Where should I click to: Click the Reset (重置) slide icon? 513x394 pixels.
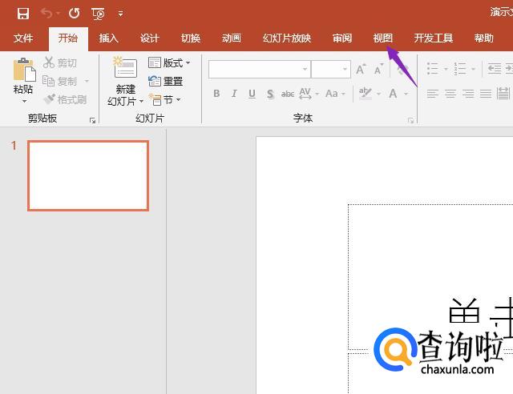coord(166,81)
